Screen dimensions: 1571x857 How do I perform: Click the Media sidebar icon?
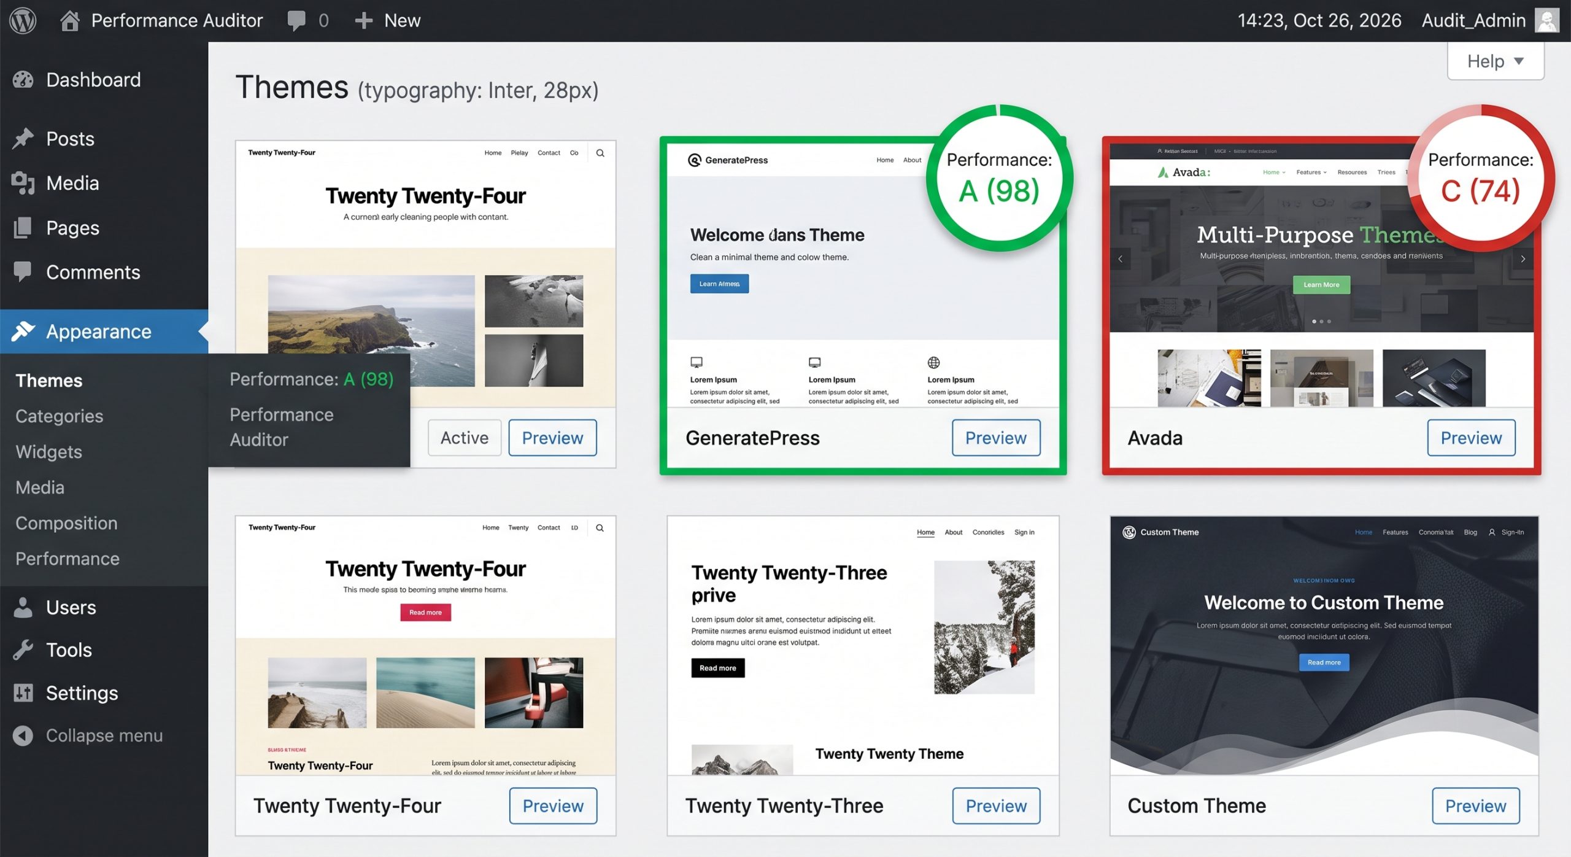point(23,183)
